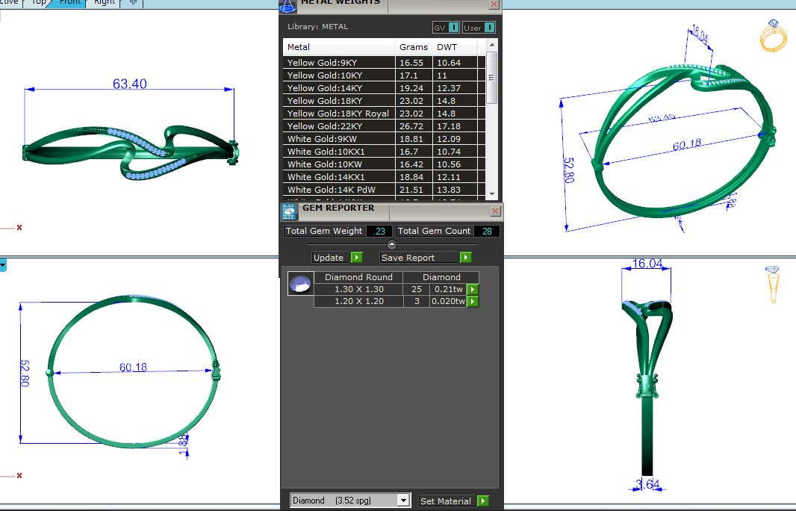
Task: Click the green arrow next to Update
Action: pyautogui.click(x=356, y=258)
